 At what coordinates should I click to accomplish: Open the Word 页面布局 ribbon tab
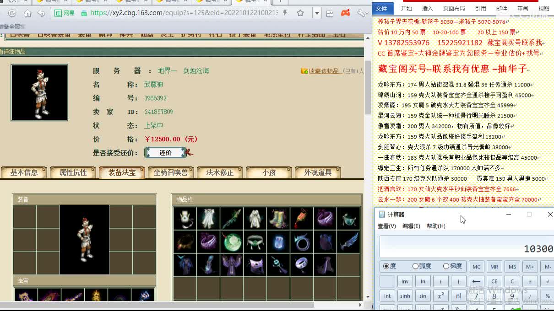(454, 8)
